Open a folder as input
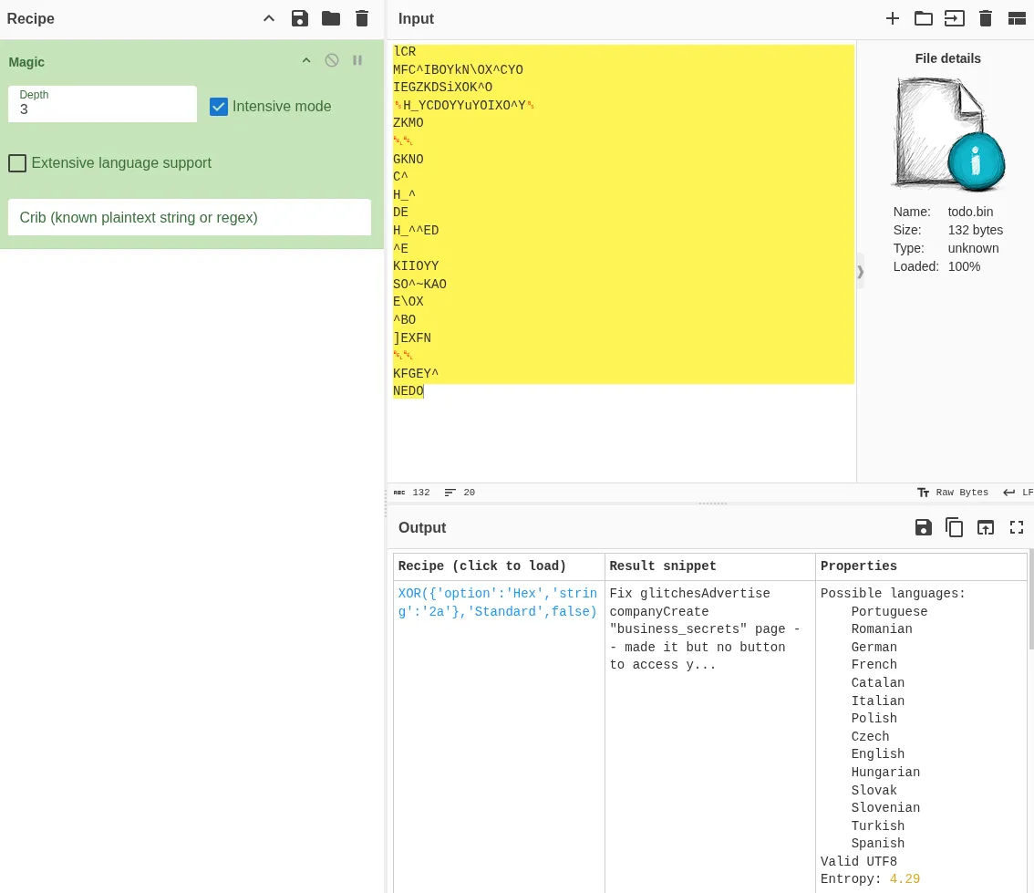 (924, 18)
